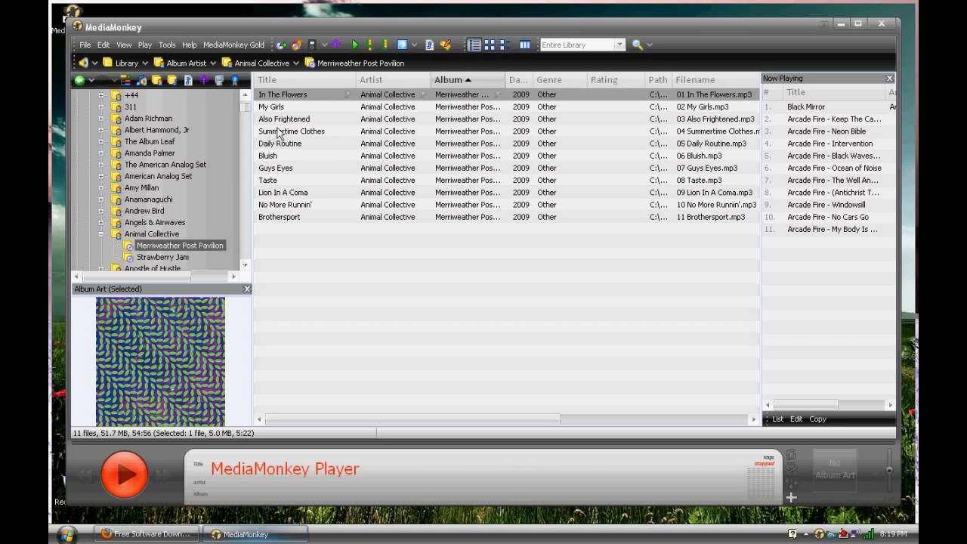The image size is (967, 544).
Task: Open the search magnifier tool
Action: click(638, 45)
